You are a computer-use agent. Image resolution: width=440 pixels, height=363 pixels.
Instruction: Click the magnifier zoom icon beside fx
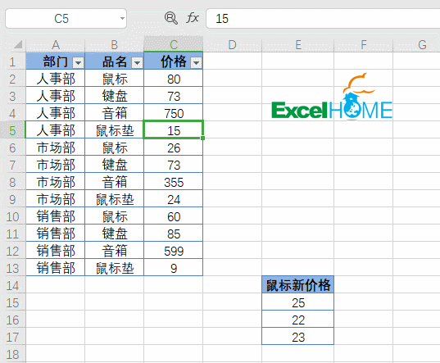pyautogui.click(x=171, y=18)
